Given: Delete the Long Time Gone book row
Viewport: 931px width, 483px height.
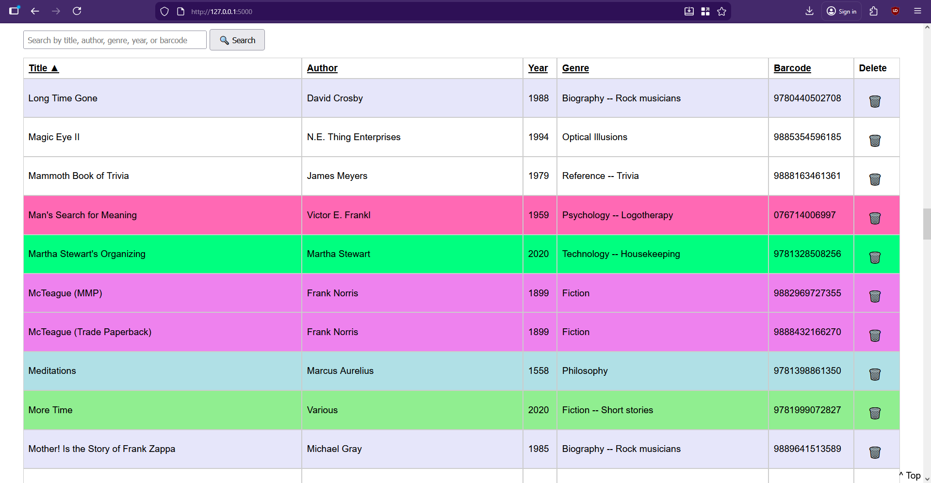Looking at the screenshot, I should tap(874, 101).
